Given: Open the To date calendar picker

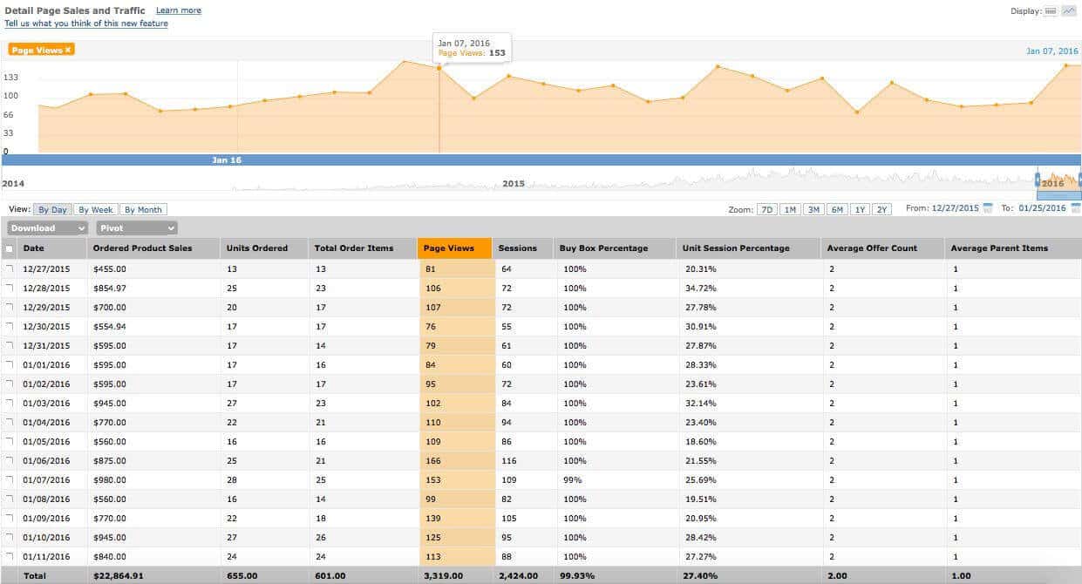Looking at the screenshot, I should click(1075, 208).
